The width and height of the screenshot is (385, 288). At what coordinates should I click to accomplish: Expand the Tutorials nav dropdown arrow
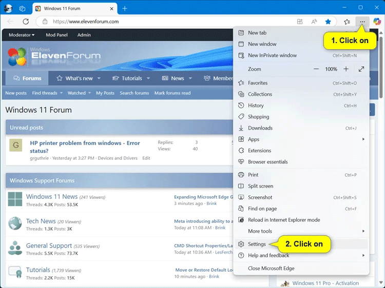pyautogui.click(x=148, y=78)
